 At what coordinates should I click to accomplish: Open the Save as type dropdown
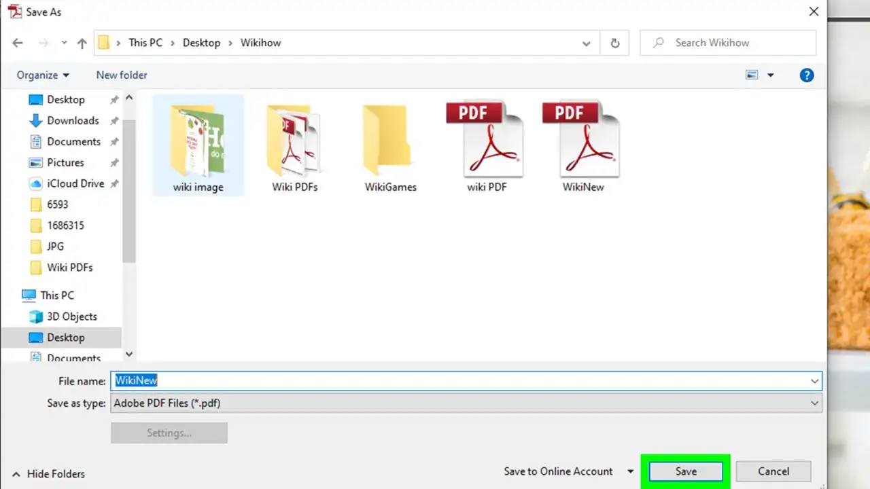pos(466,403)
